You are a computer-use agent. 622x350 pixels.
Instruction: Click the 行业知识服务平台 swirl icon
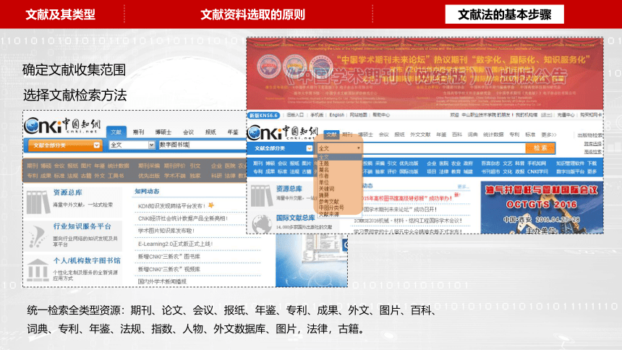click(x=38, y=236)
